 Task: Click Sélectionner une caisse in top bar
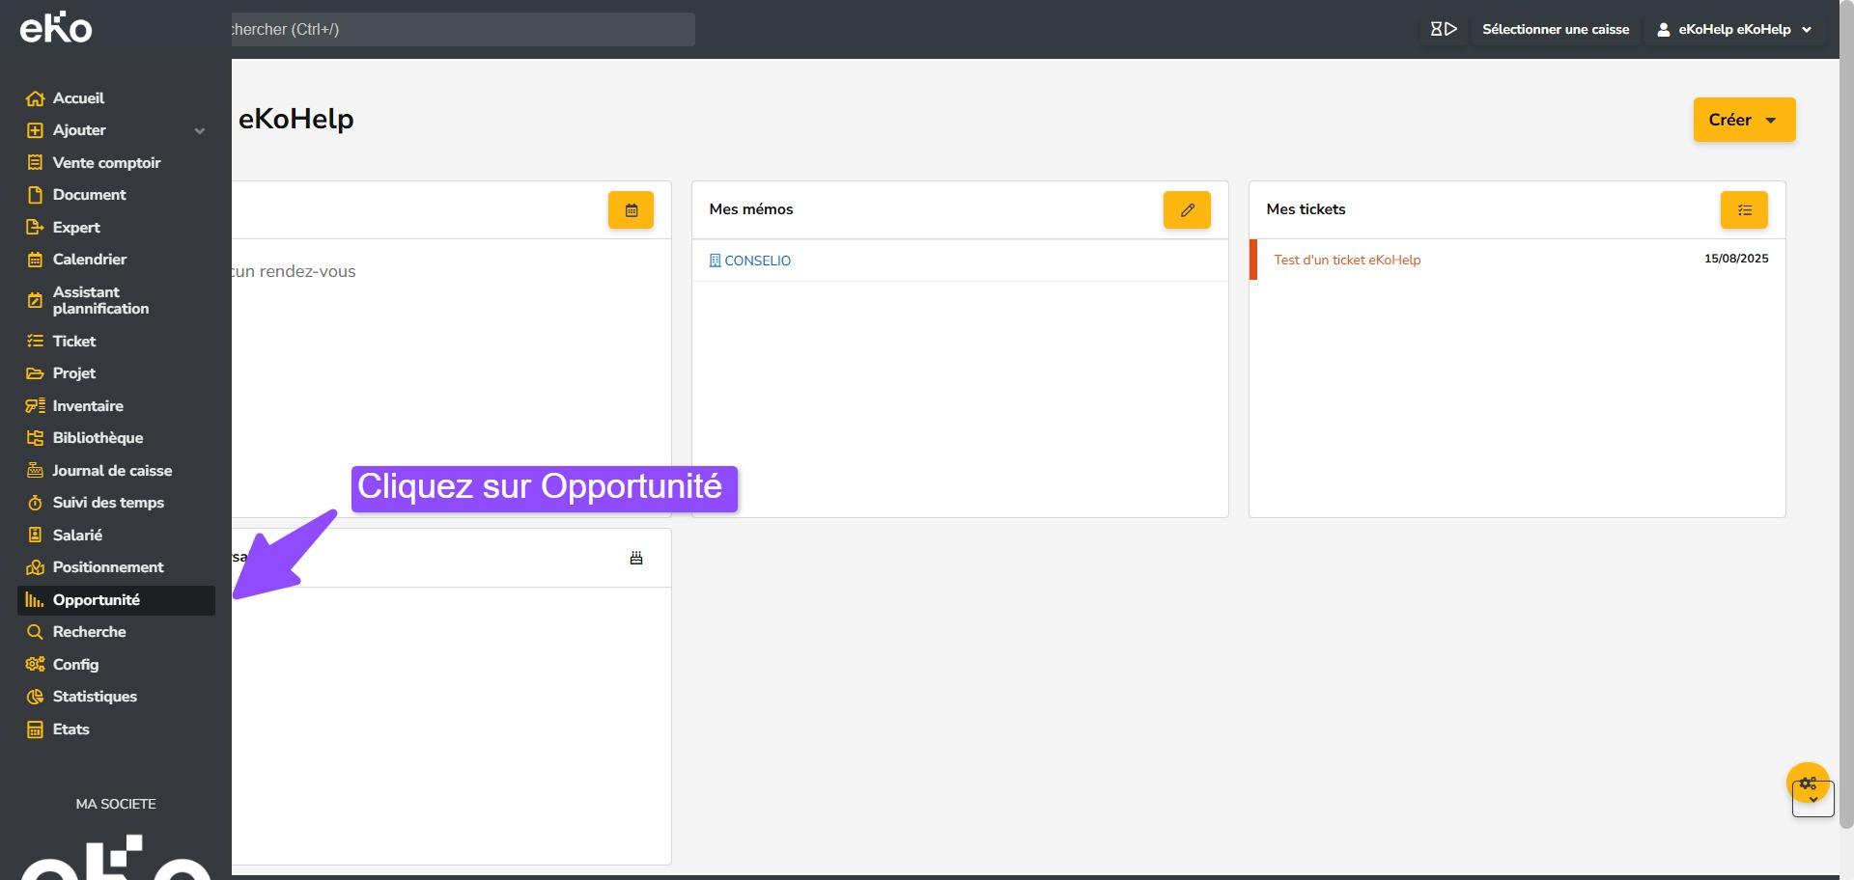point(1555,29)
